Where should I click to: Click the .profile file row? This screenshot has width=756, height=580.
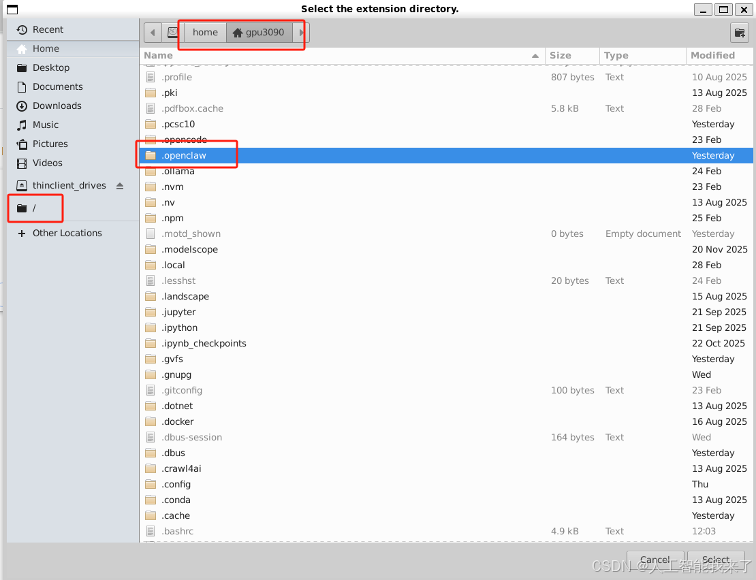[447, 77]
